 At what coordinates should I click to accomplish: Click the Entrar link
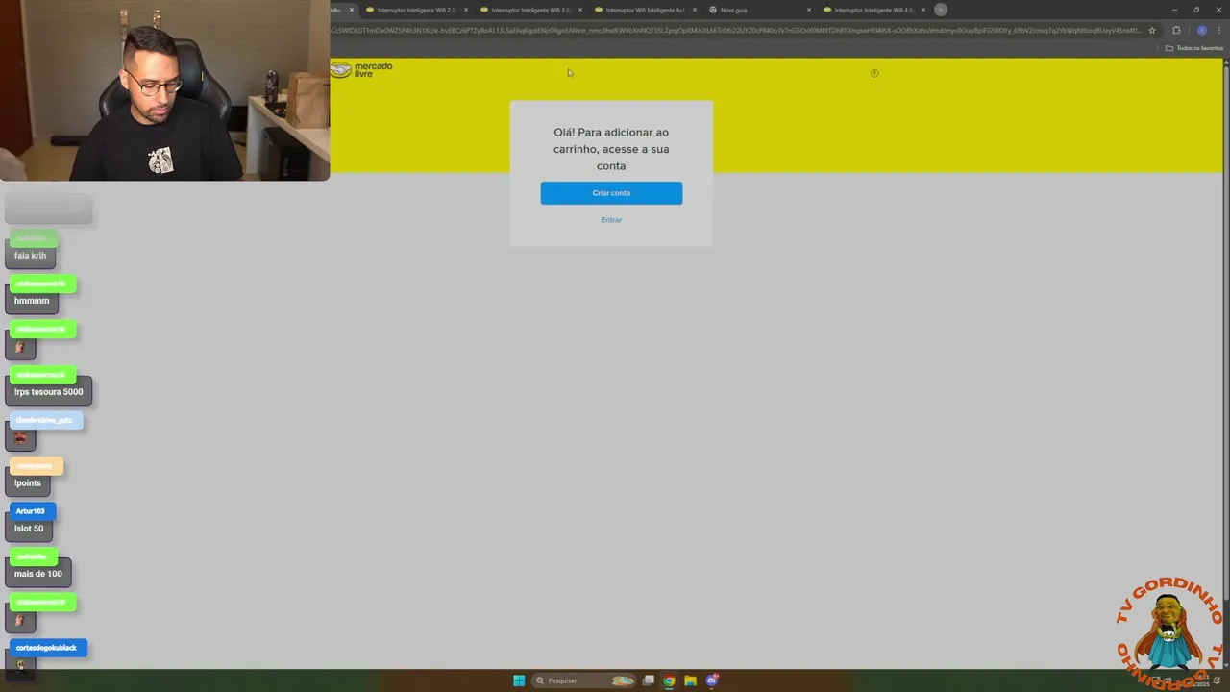coord(611,220)
